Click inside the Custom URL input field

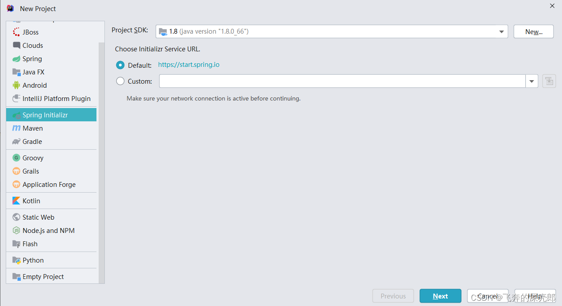pos(341,81)
